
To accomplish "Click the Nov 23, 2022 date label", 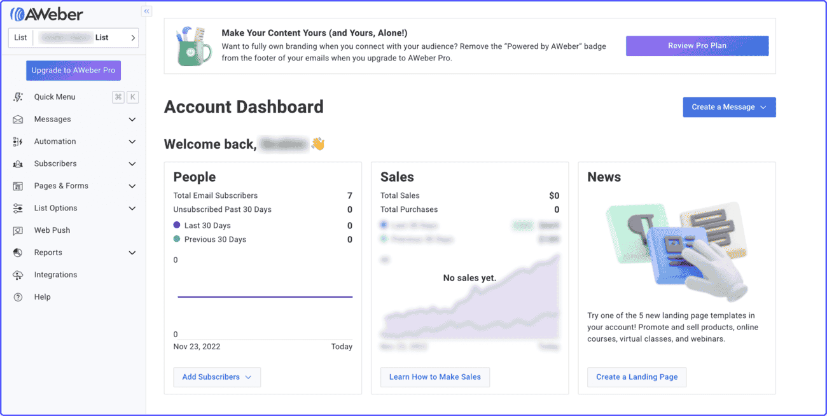I will click(x=197, y=347).
